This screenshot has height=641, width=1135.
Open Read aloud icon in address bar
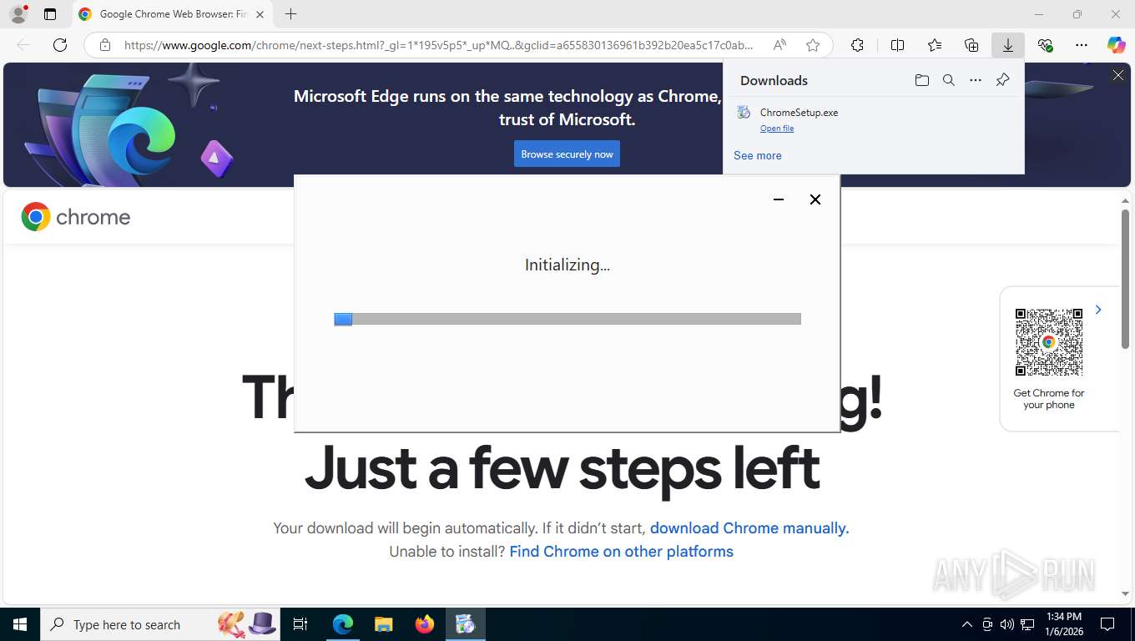tap(779, 45)
